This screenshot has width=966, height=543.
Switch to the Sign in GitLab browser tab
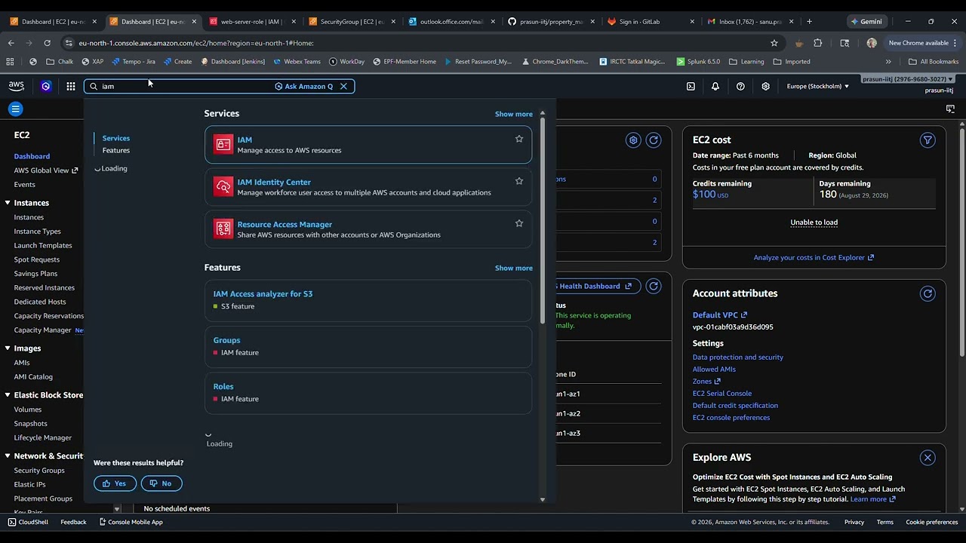coord(651,22)
